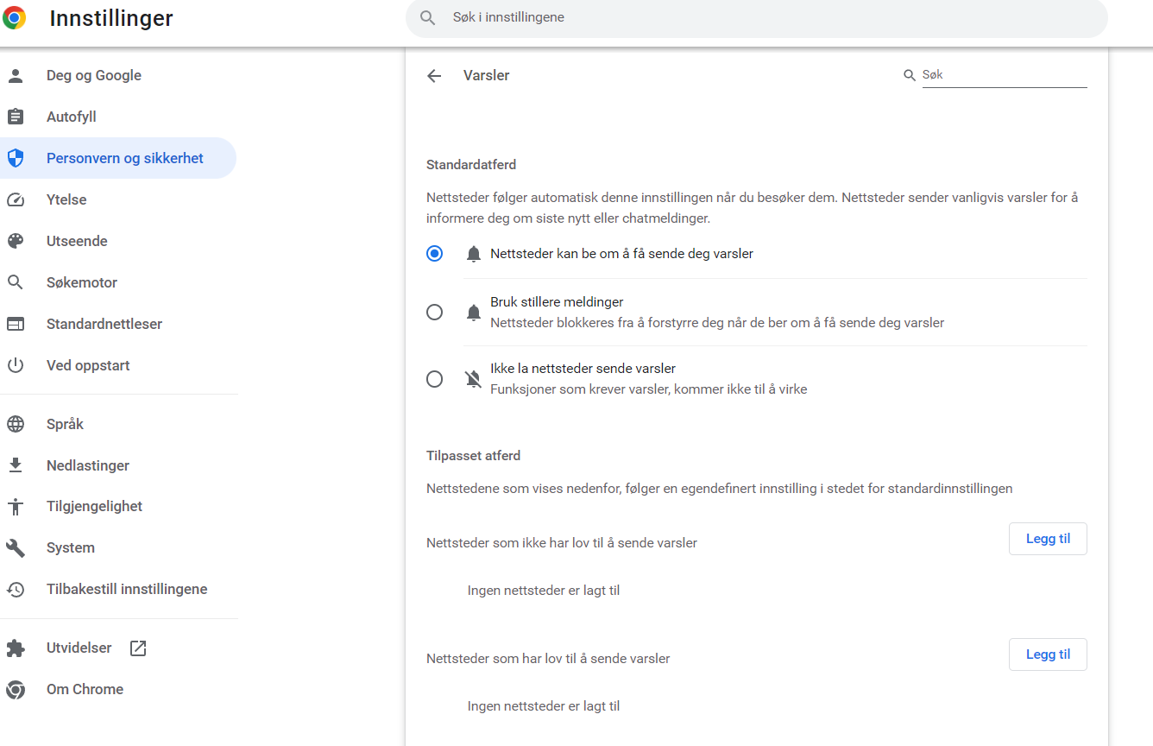Viewport: 1153px width, 746px height.
Task: Click Legg til for allowed notification sites
Action: point(1047,654)
